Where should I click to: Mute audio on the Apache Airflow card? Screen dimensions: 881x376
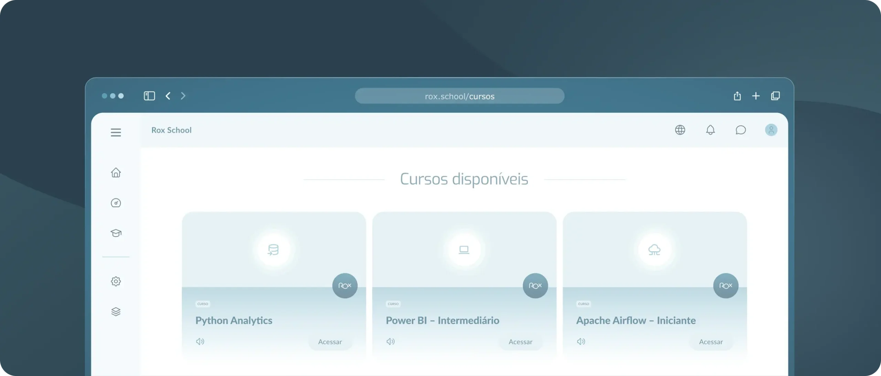(582, 341)
